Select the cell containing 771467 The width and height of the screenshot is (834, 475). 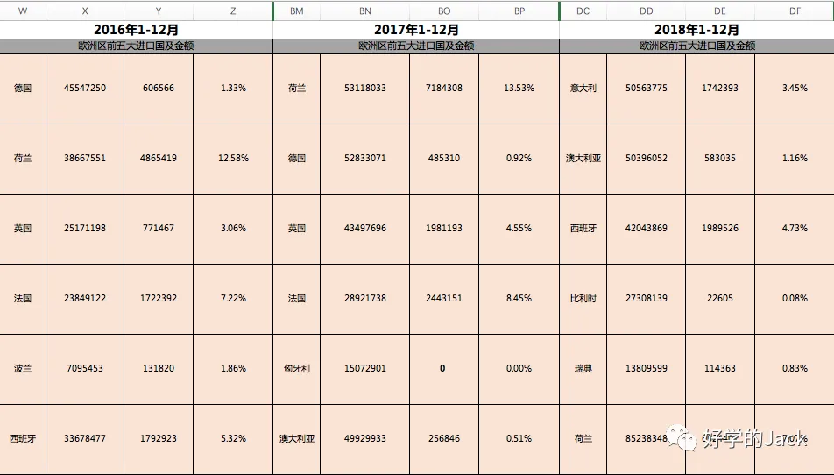tap(159, 230)
